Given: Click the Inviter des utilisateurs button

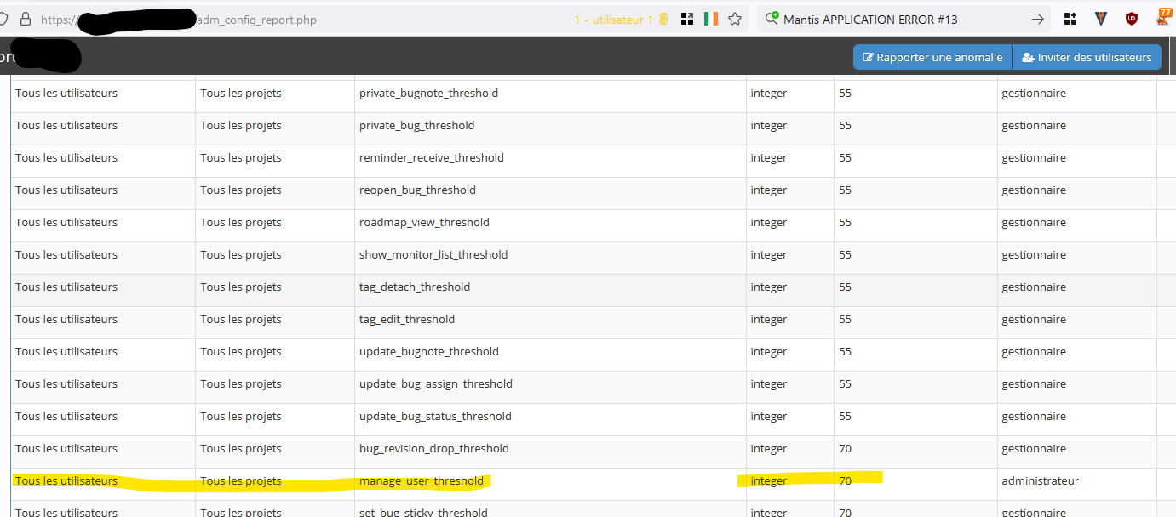Looking at the screenshot, I should [1087, 57].
